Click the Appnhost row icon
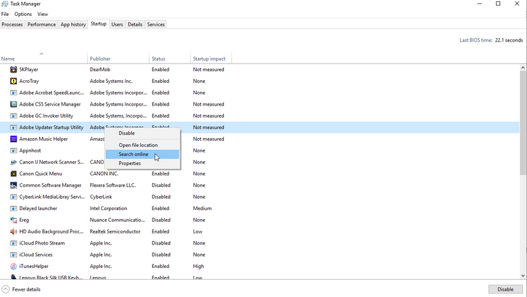 point(13,151)
